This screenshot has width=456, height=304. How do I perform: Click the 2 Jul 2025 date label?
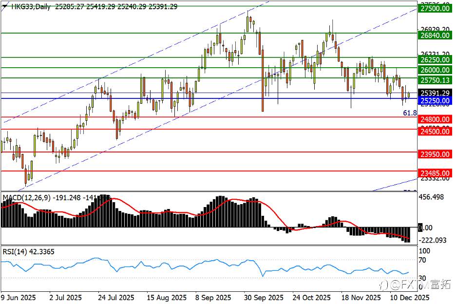pos(65,298)
